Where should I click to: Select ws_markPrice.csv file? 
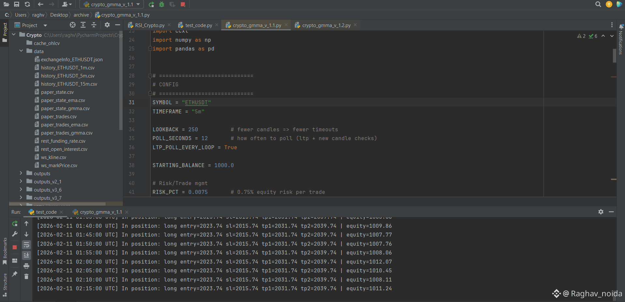[59, 165]
